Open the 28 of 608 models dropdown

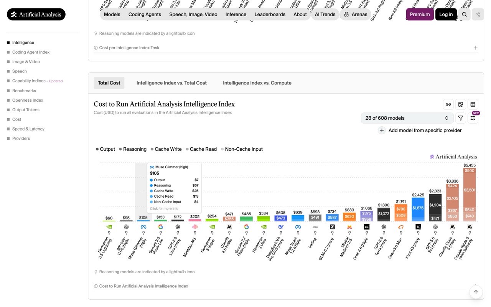click(x=407, y=118)
